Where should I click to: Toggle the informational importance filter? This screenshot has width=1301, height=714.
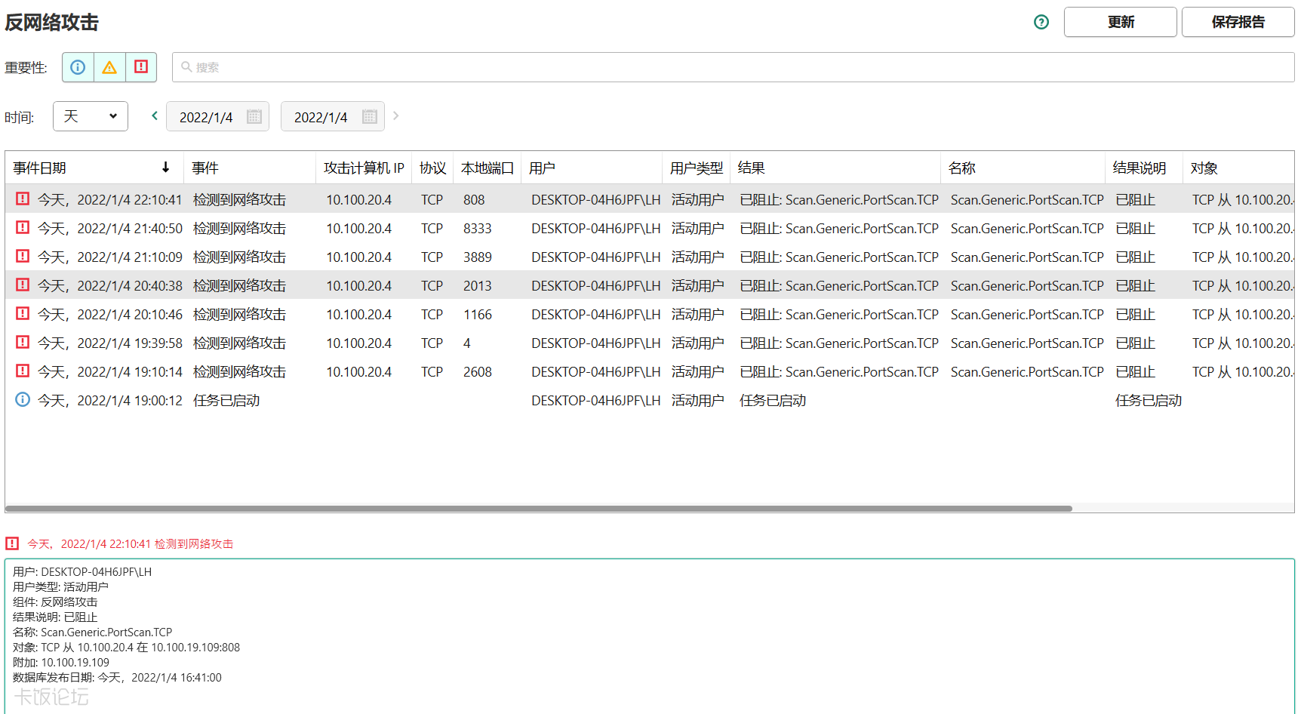click(78, 67)
